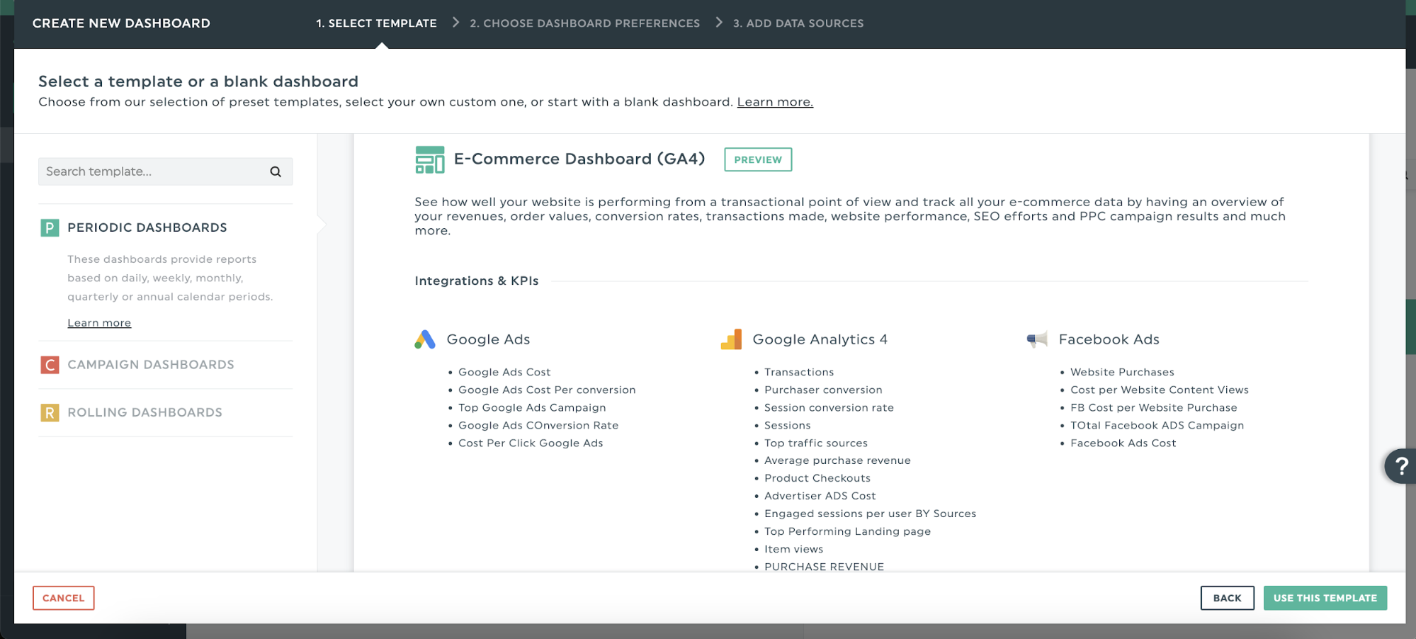Click Google Ads COnversion Rate KPI
This screenshot has height=639, width=1416.
[x=538, y=425]
